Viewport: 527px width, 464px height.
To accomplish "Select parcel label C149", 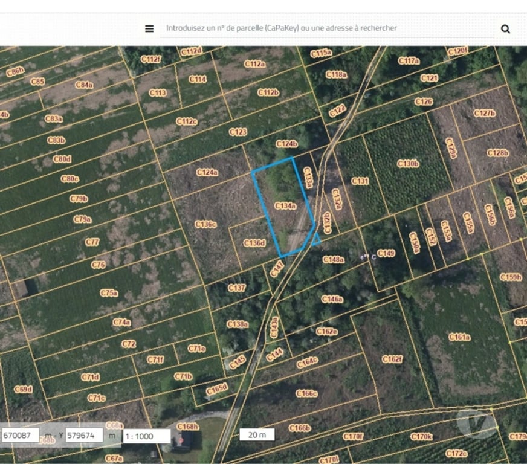I will tap(386, 253).
